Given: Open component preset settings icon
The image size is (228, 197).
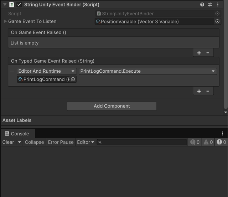Looking at the screenshot, I should 210,5.
